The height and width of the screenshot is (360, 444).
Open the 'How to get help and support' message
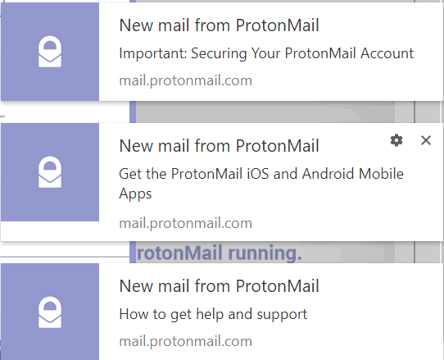click(213, 314)
